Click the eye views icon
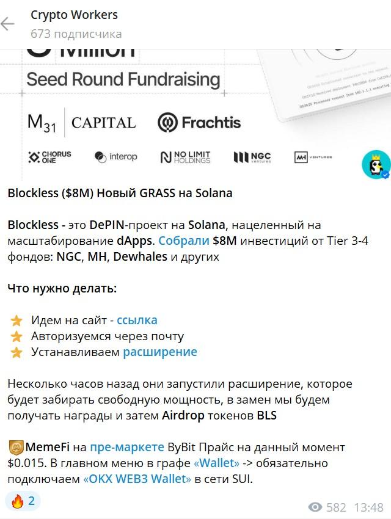 click(315, 507)
